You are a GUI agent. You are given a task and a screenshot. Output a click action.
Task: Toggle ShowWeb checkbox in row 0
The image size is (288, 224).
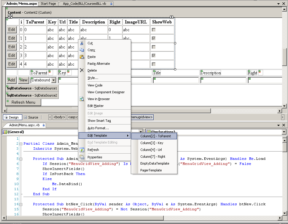pyautogui.click(x=154, y=30)
